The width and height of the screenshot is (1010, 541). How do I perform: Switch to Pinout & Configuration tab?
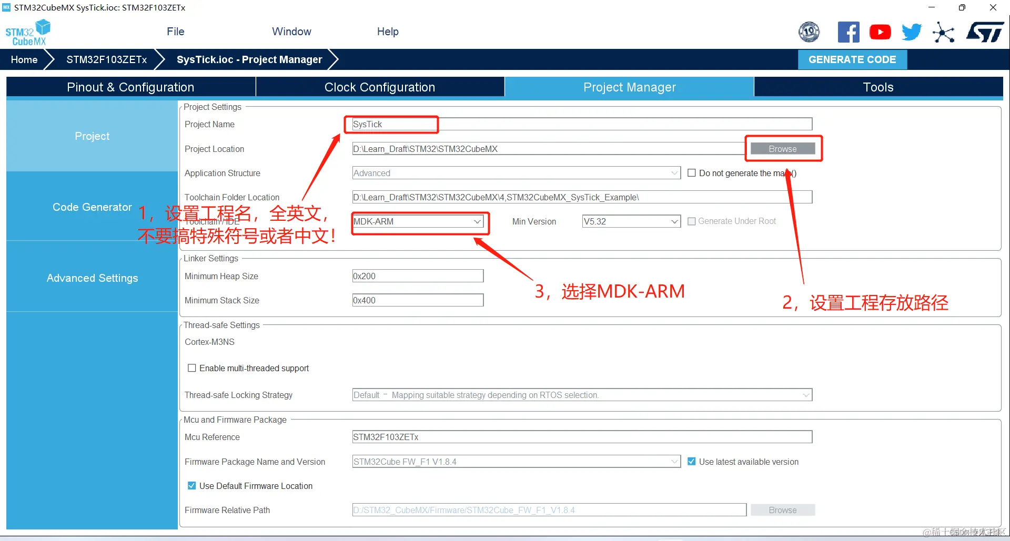click(130, 87)
